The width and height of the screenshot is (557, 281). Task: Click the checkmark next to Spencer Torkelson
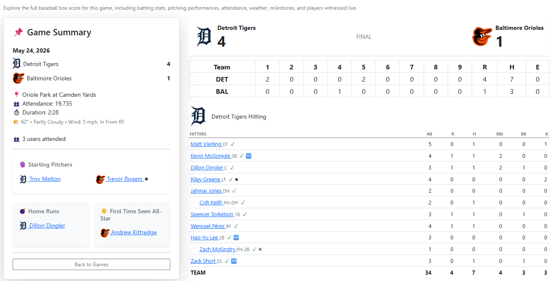pos(245,215)
